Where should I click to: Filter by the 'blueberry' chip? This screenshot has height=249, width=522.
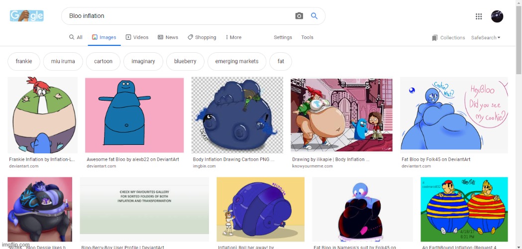(185, 61)
